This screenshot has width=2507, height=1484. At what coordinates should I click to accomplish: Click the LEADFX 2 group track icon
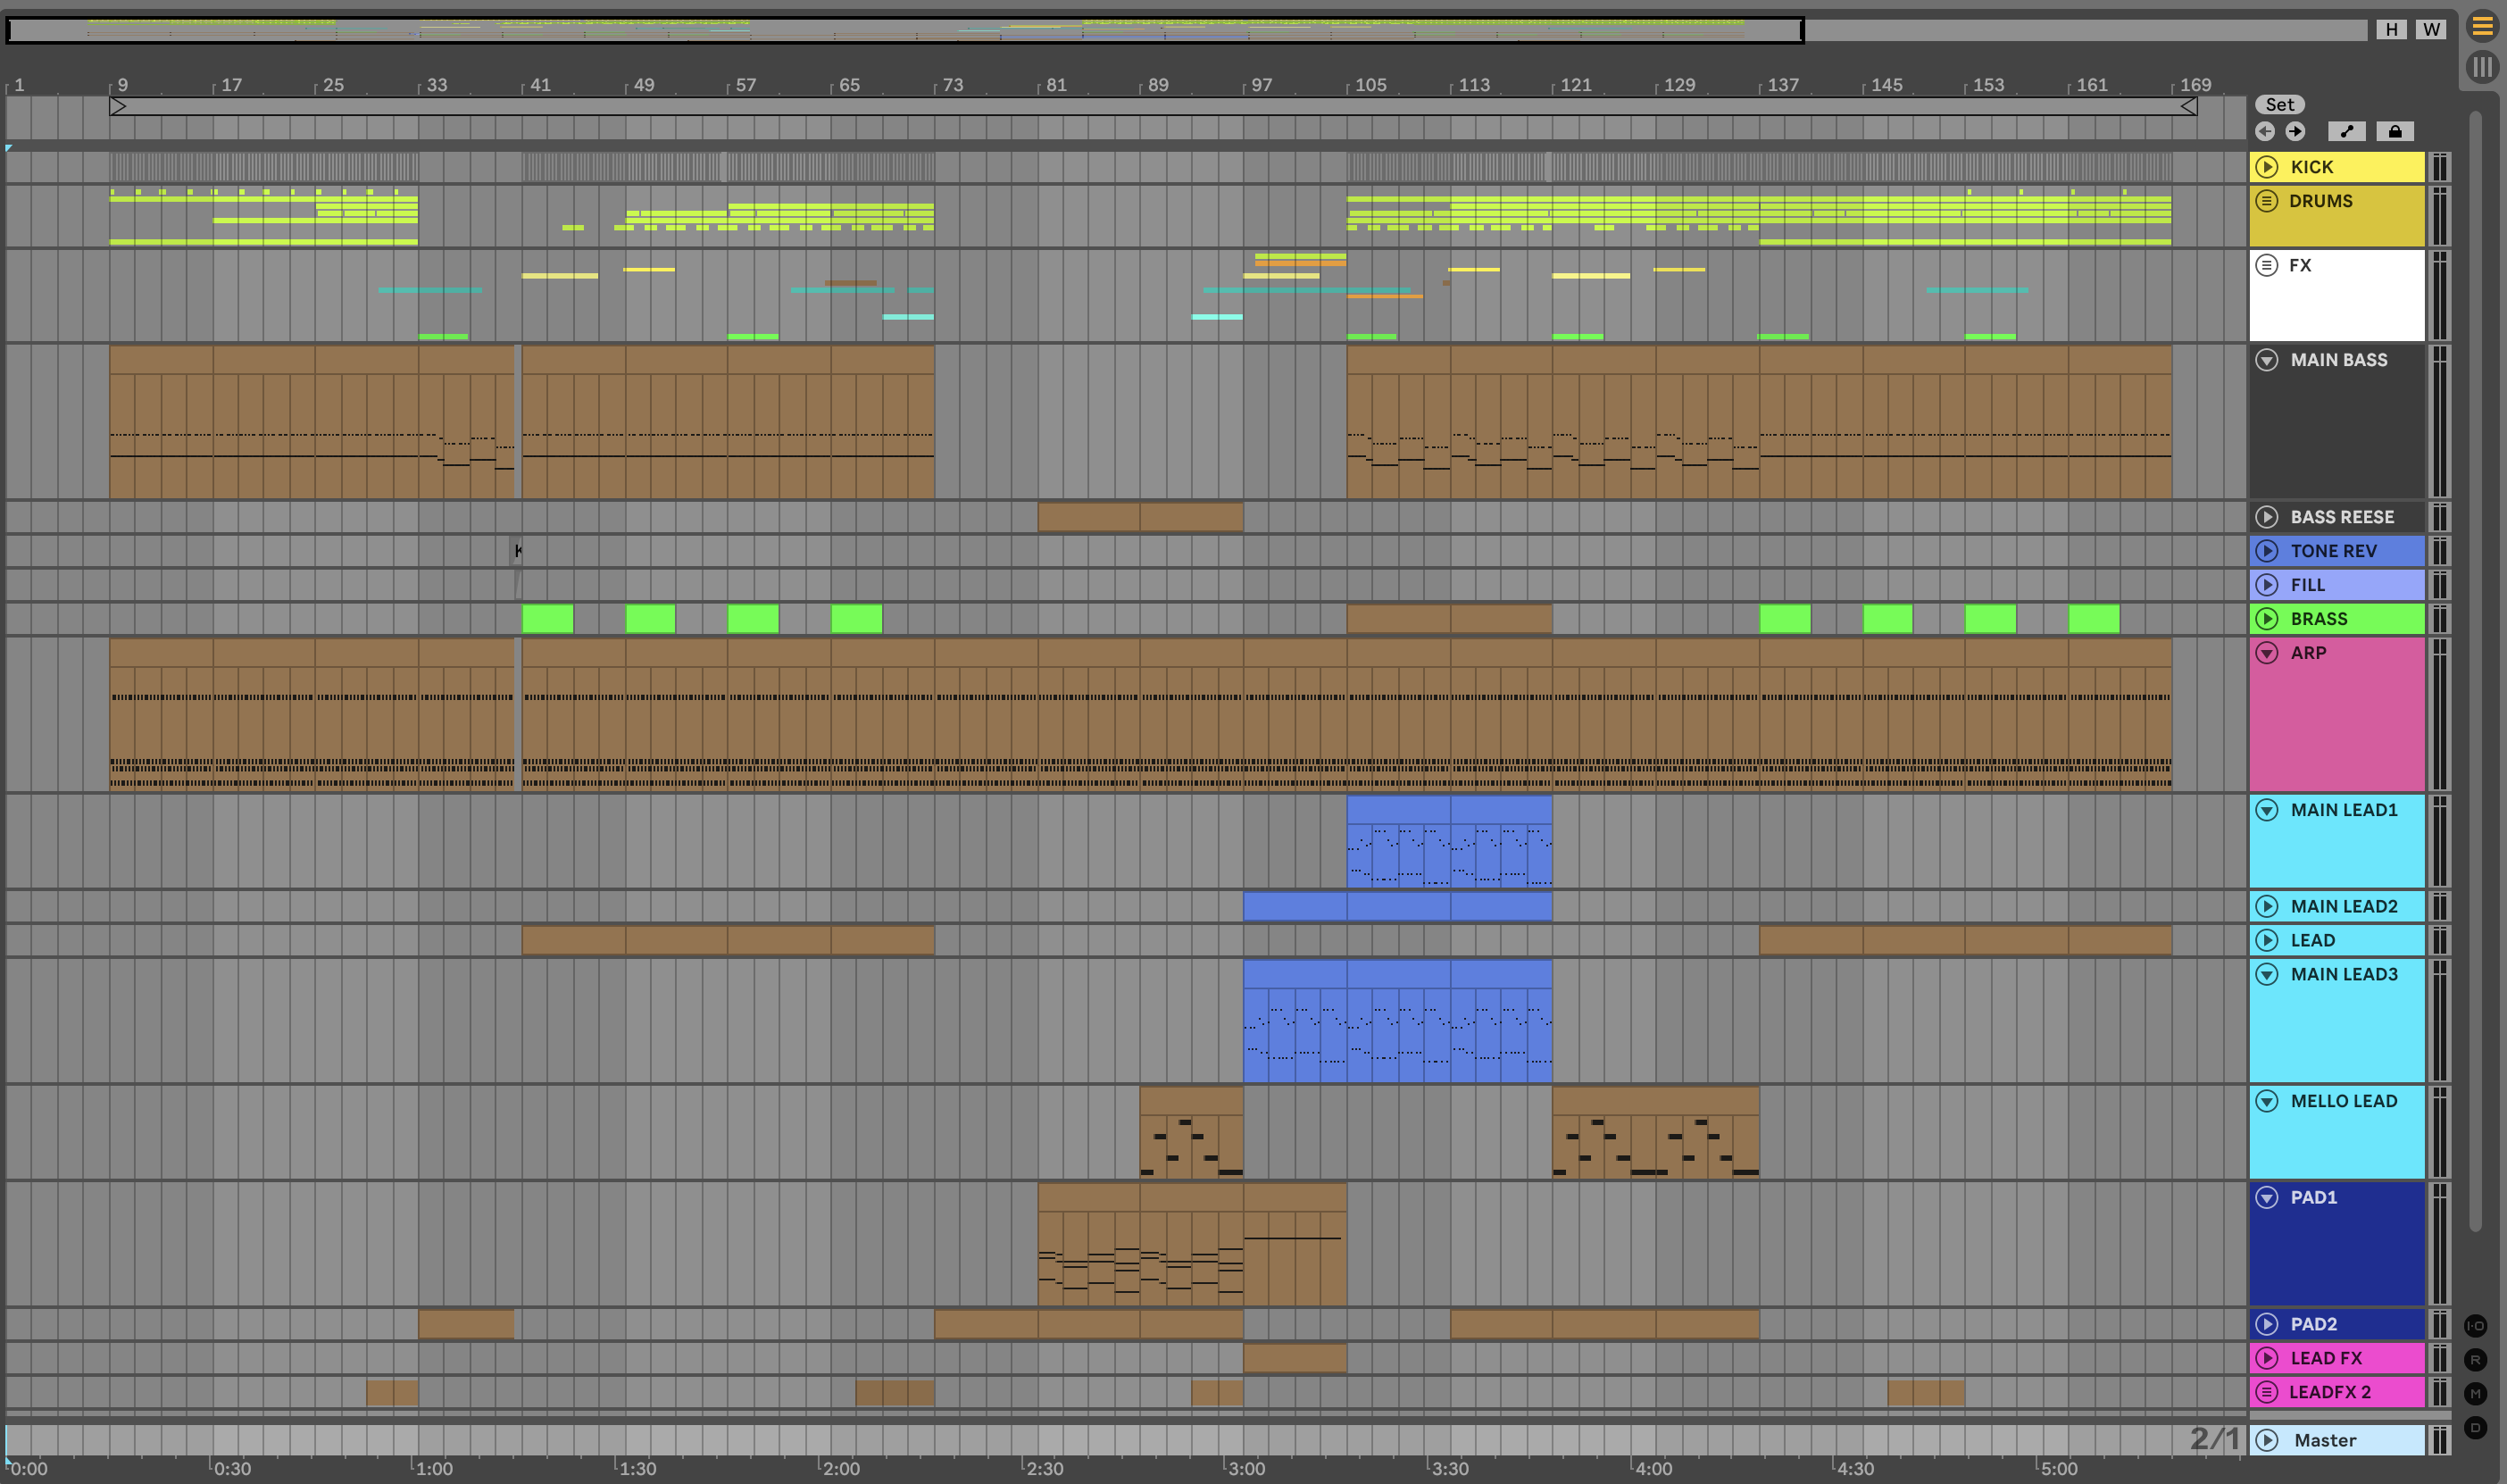tap(2267, 1392)
